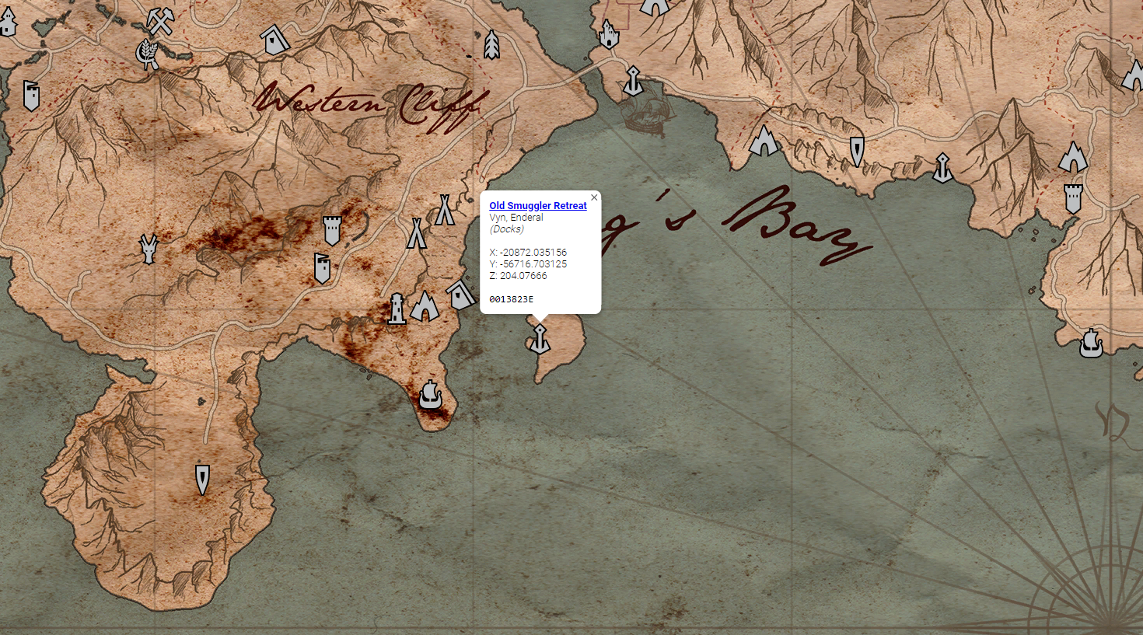This screenshot has width=1143, height=635.
Task: Click the shack marker near Western Cliff label
Action: [x=274, y=40]
